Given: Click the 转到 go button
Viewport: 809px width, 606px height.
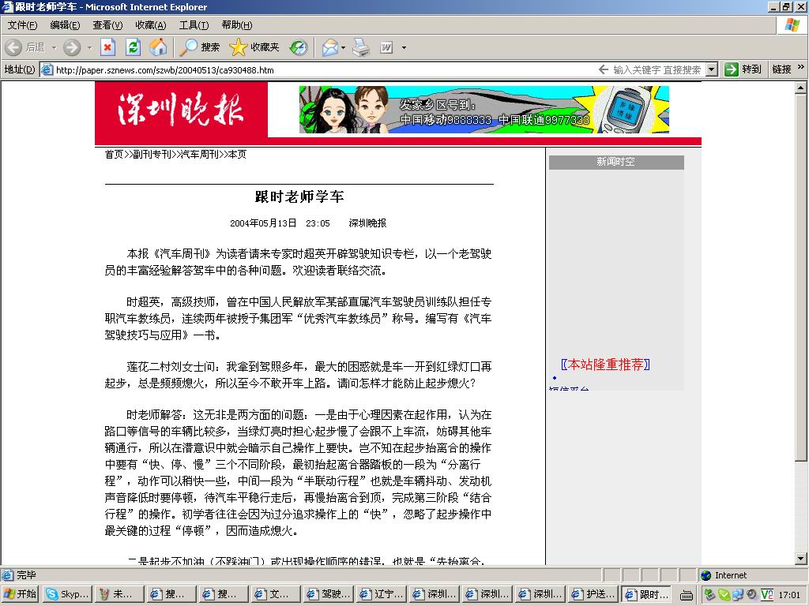Looking at the screenshot, I should coord(743,69).
